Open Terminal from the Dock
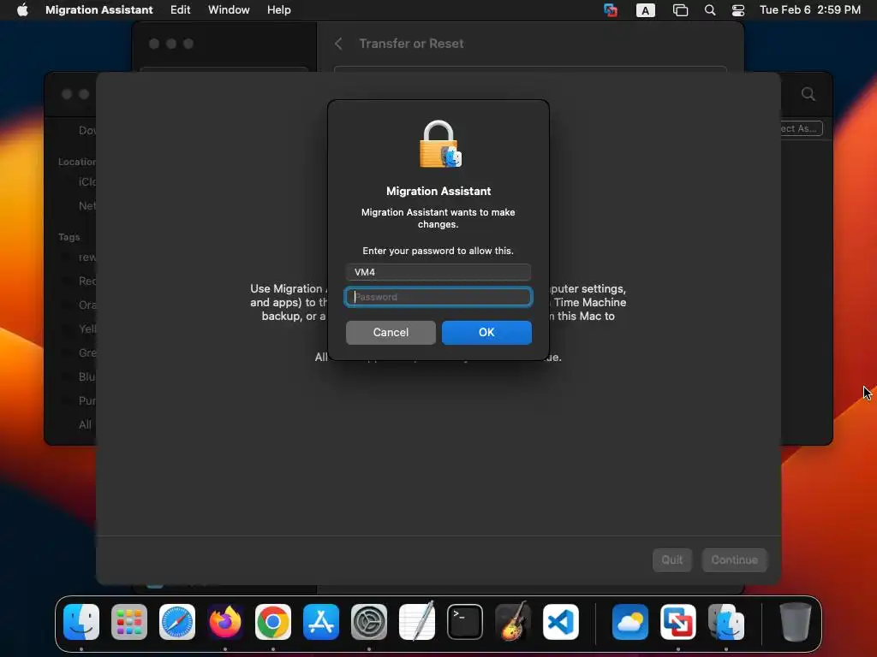 (x=465, y=622)
